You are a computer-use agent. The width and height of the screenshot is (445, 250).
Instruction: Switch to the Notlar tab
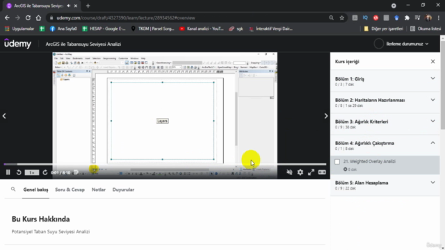pyautogui.click(x=99, y=190)
